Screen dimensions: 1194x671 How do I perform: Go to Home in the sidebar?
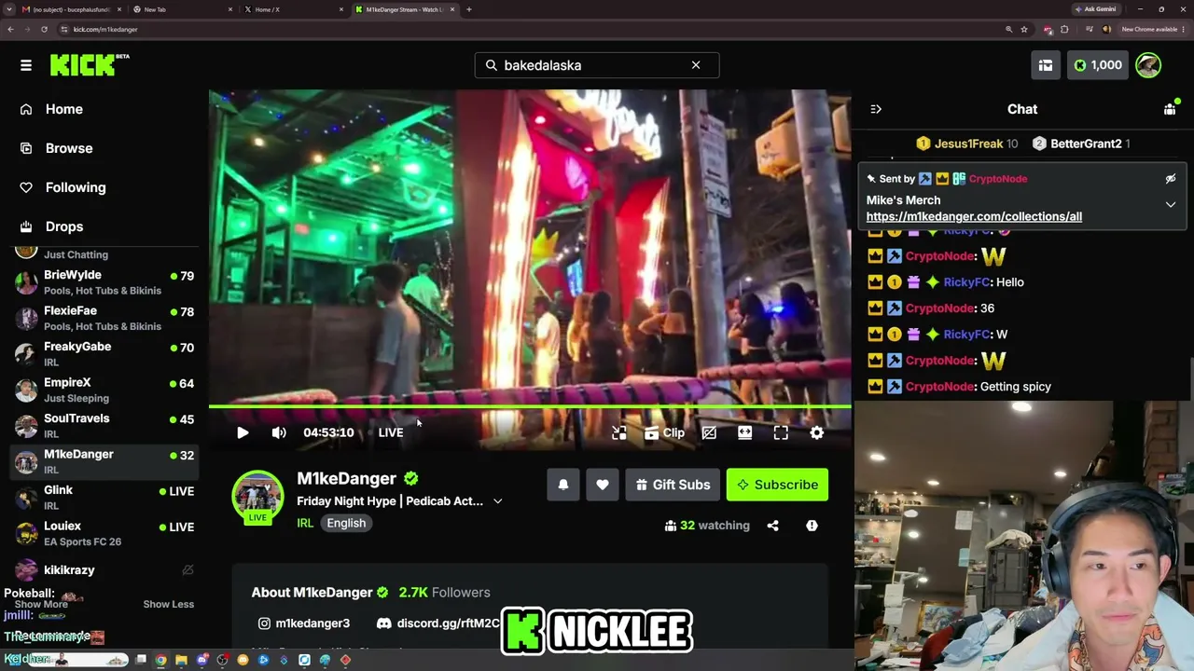coord(63,109)
